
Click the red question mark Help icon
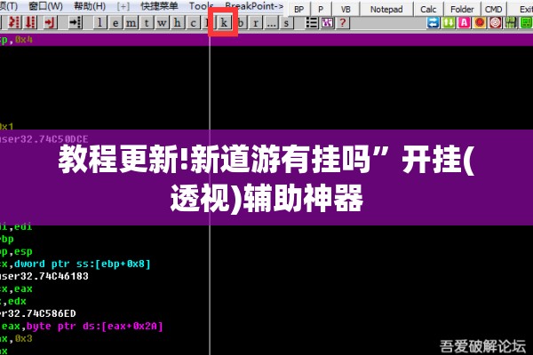tap(343, 23)
